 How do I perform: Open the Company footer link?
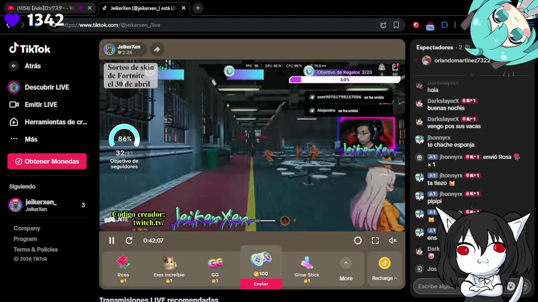pos(27,228)
